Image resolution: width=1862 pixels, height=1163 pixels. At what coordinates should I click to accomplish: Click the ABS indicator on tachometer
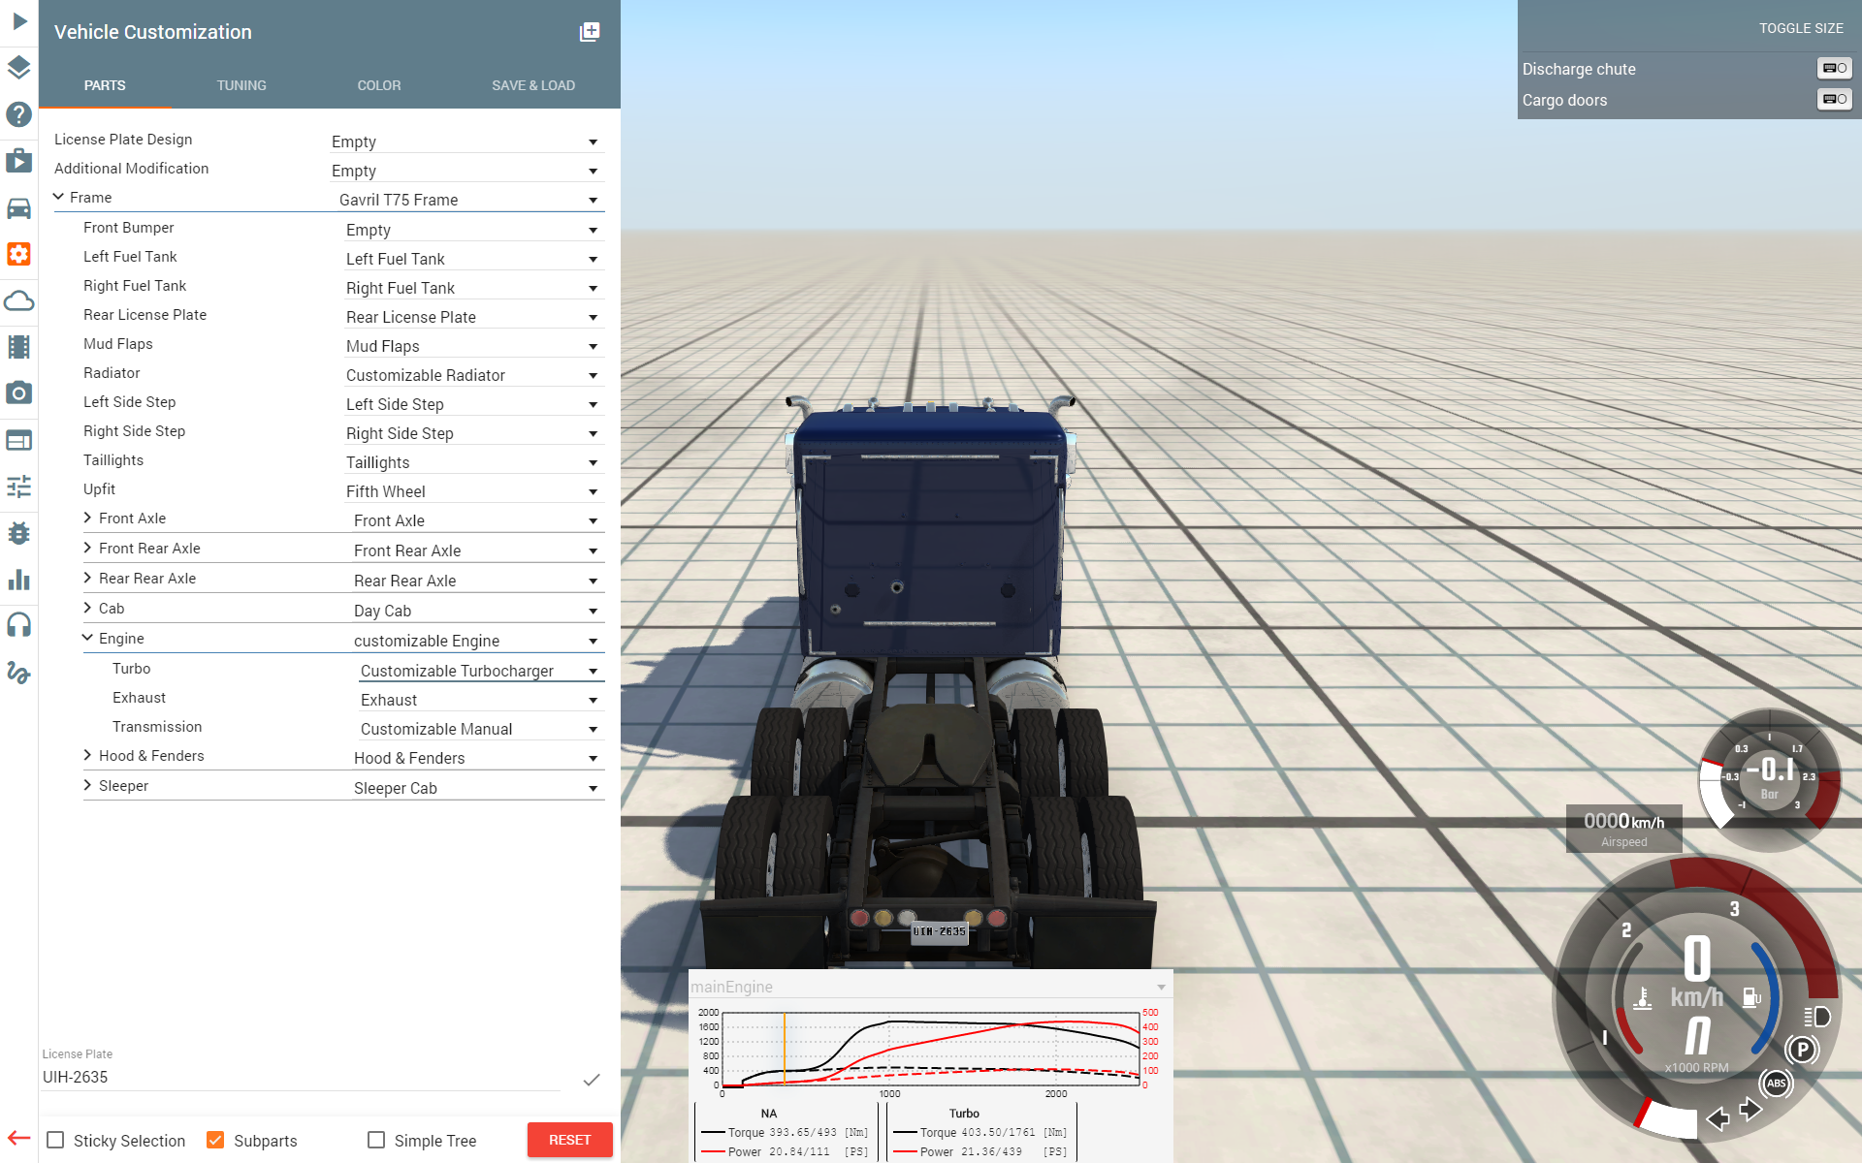point(1776,1084)
